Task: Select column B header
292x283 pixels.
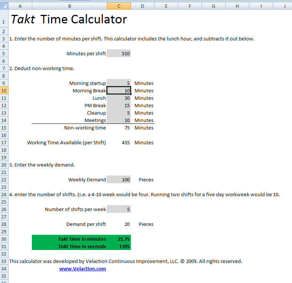Action: [x=69, y=6]
